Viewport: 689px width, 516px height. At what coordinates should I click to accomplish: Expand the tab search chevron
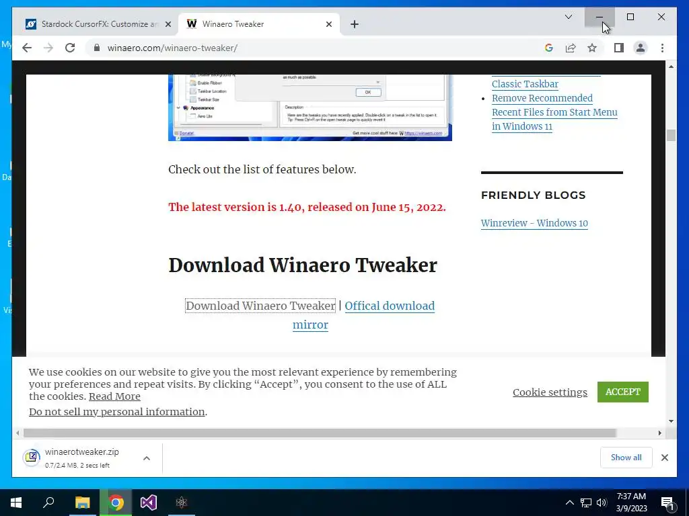coord(568,17)
